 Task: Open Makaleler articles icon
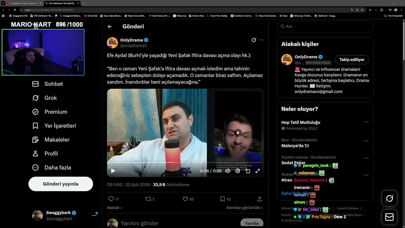click(x=35, y=140)
